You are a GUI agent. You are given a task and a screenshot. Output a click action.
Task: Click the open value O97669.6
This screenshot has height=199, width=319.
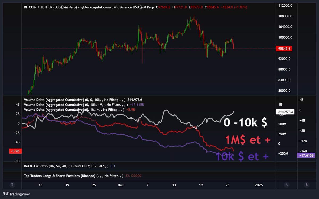164,7
